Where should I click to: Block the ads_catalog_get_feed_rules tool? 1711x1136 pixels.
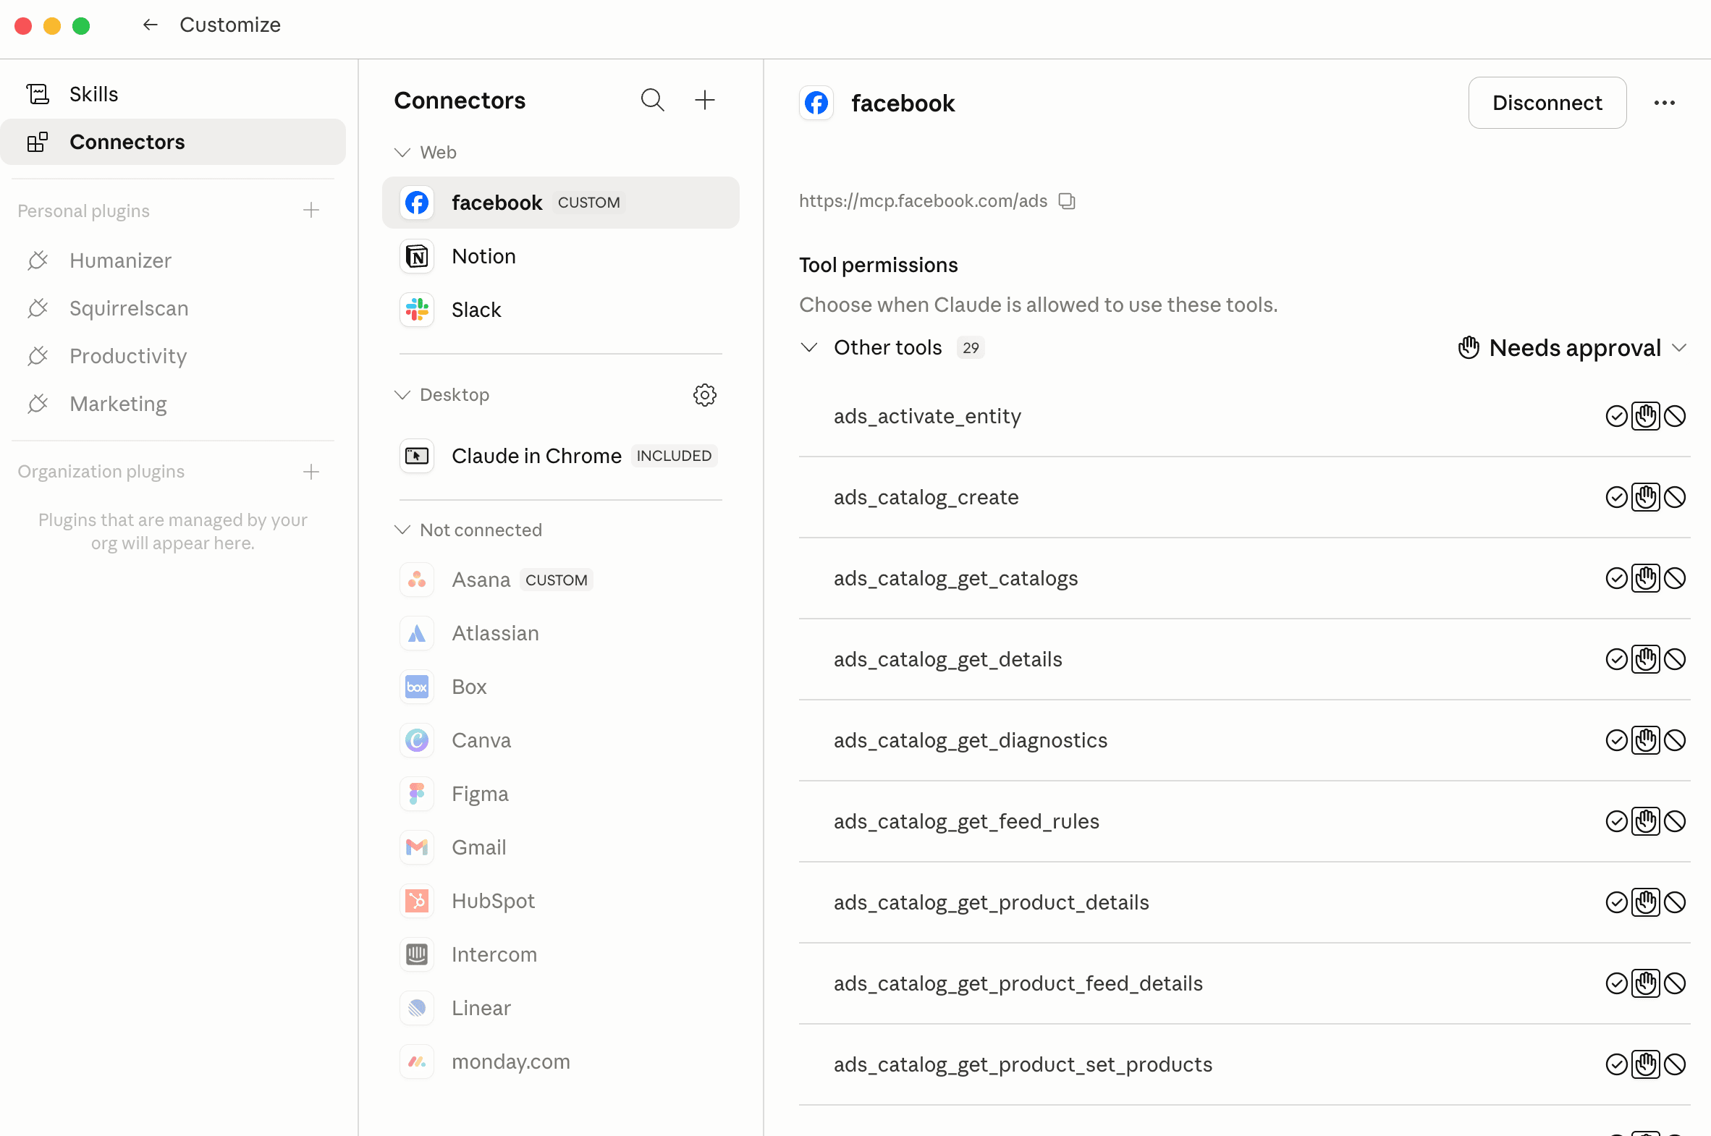pyautogui.click(x=1674, y=822)
